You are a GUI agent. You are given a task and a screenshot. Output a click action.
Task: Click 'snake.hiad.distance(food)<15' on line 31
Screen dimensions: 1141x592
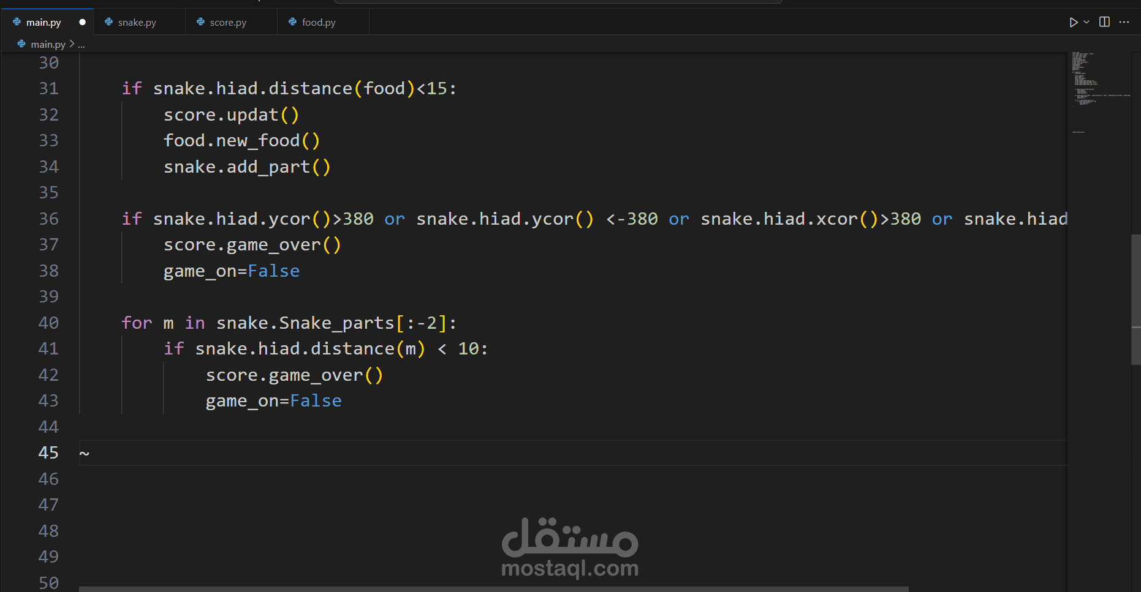300,89
